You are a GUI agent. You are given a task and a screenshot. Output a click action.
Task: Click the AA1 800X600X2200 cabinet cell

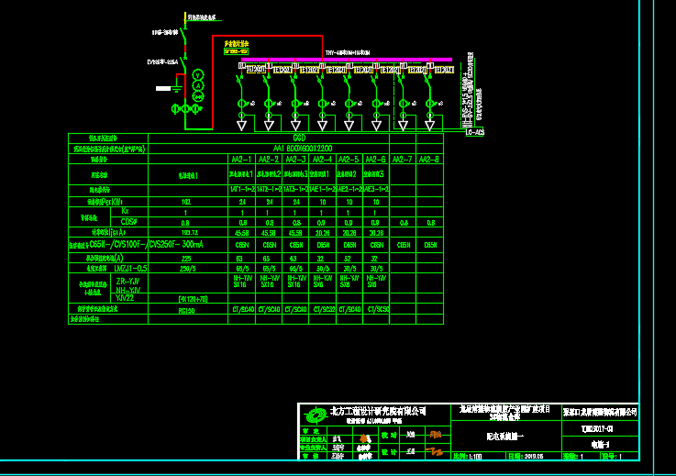tap(302, 148)
